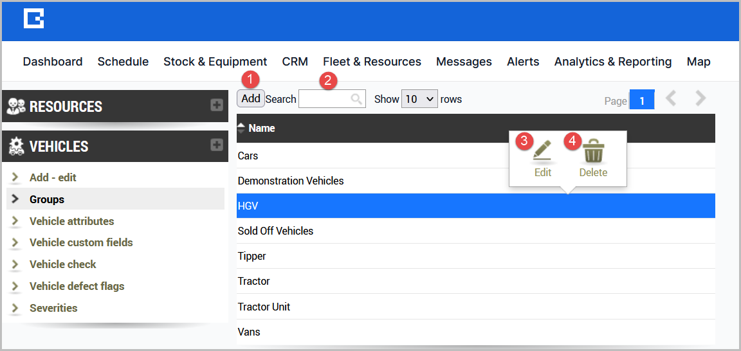Open the Fleet & Resources menu
The height and width of the screenshot is (351, 741).
372,62
